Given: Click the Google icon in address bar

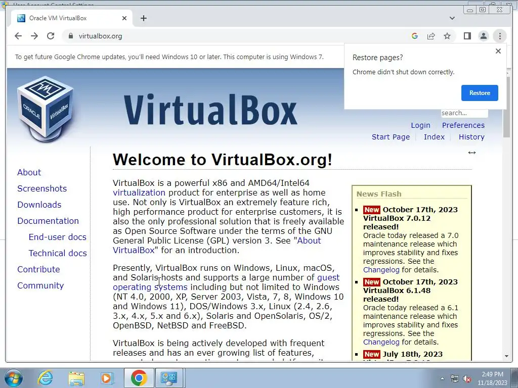Looking at the screenshot, I should coord(415,36).
